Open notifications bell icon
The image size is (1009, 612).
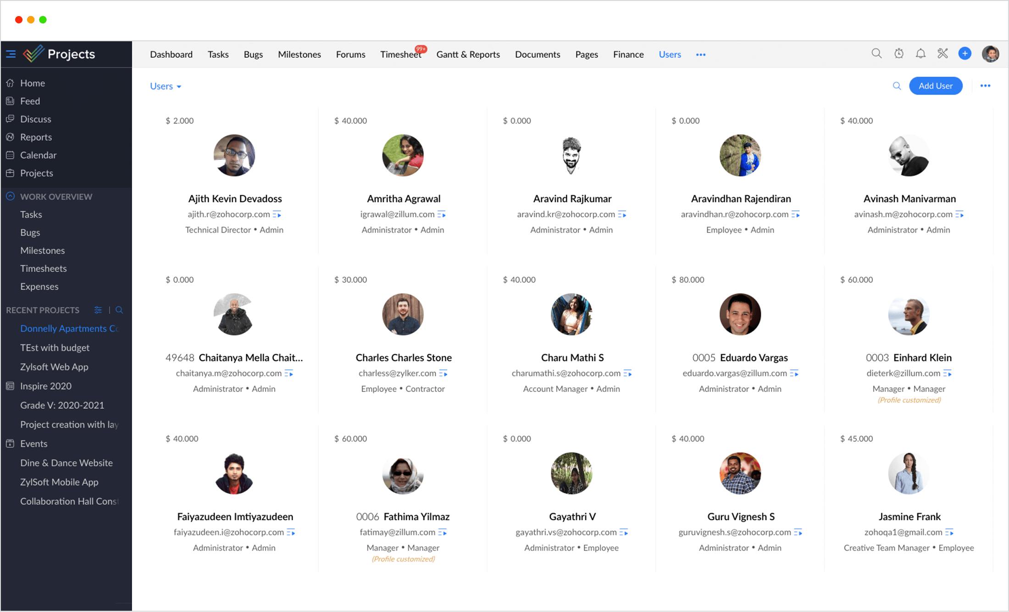[x=920, y=54]
